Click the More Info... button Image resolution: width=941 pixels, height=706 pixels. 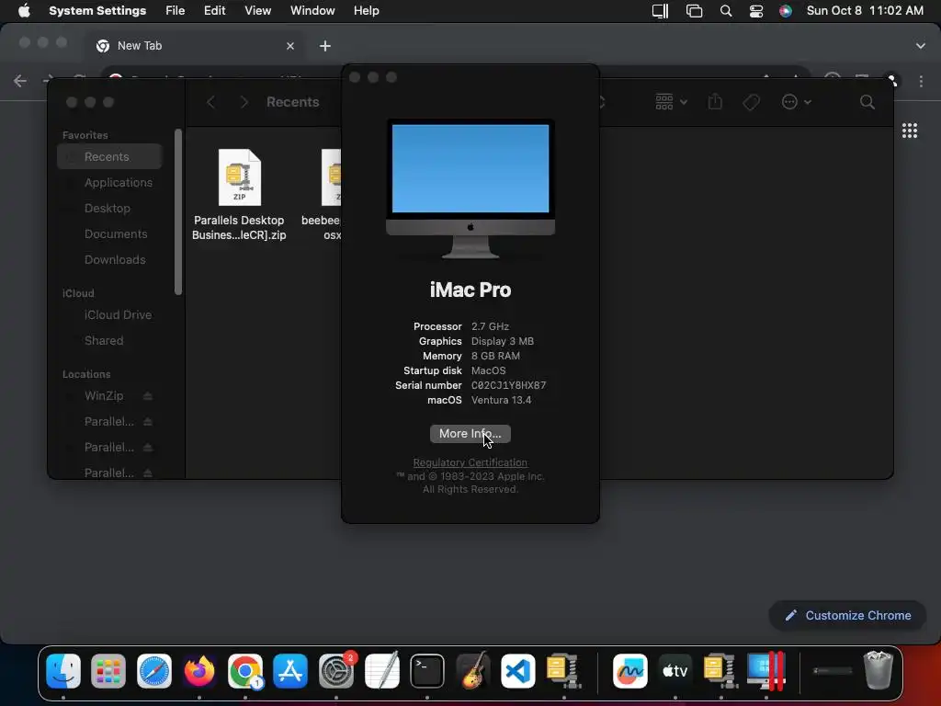coord(470,434)
